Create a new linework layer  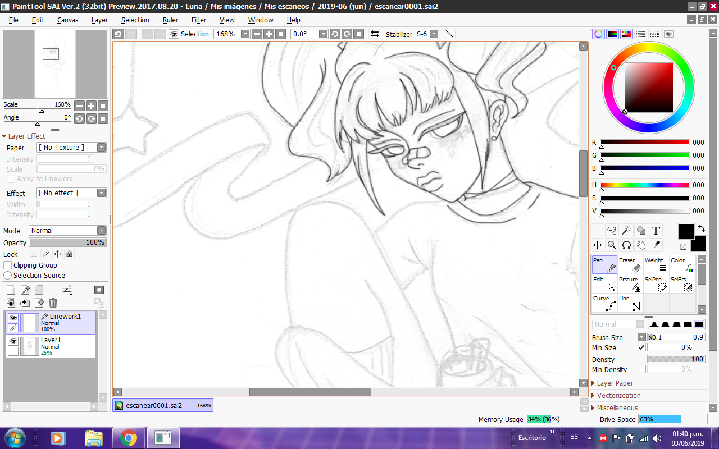(25, 290)
